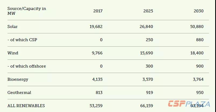The width and height of the screenshot is (216, 112).
Task: Click Wind 2025 value 15,690
Action: click(146, 53)
